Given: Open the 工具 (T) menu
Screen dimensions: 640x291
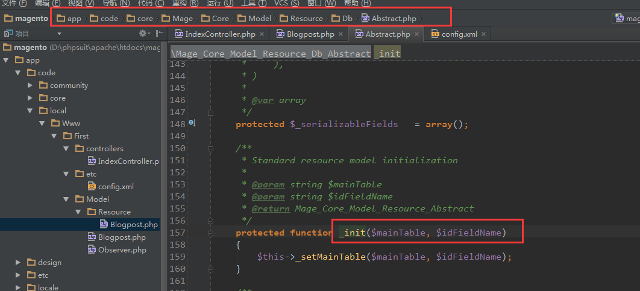Looking at the screenshot, I should pyautogui.click(x=254, y=3).
